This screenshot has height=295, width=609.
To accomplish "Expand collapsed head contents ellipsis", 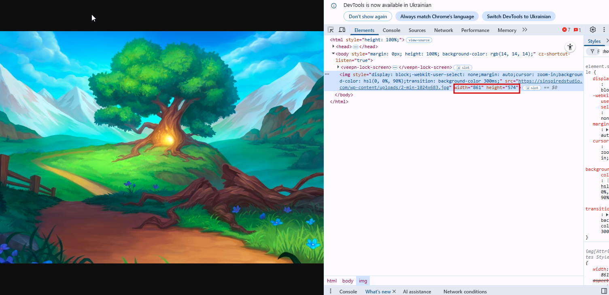I will coord(356,47).
